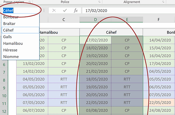The width and height of the screenshot is (175, 115).
Task: Click the Name Box showing Céhef
Action: point(21,10)
